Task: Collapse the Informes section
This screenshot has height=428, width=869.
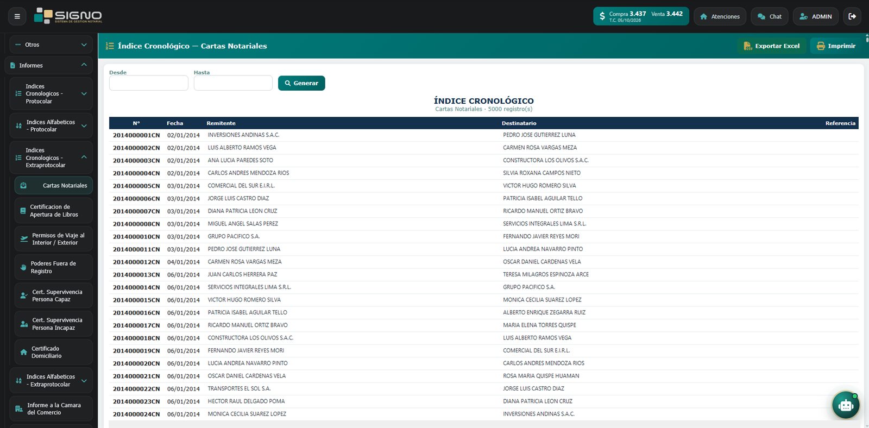Action: (49, 65)
